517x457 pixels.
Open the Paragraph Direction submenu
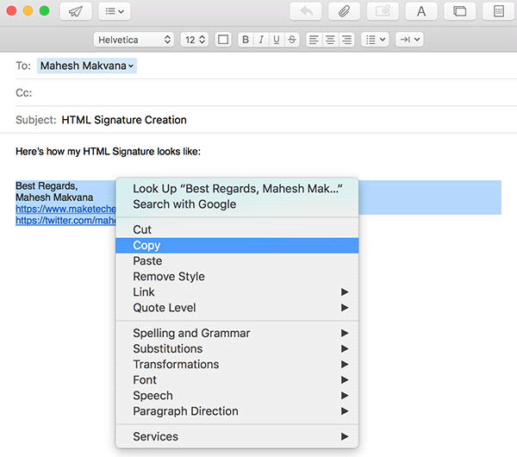[x=237, y=411]
